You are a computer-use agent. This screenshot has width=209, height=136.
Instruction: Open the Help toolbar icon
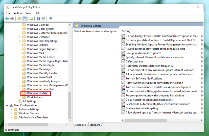pos(38,19)
